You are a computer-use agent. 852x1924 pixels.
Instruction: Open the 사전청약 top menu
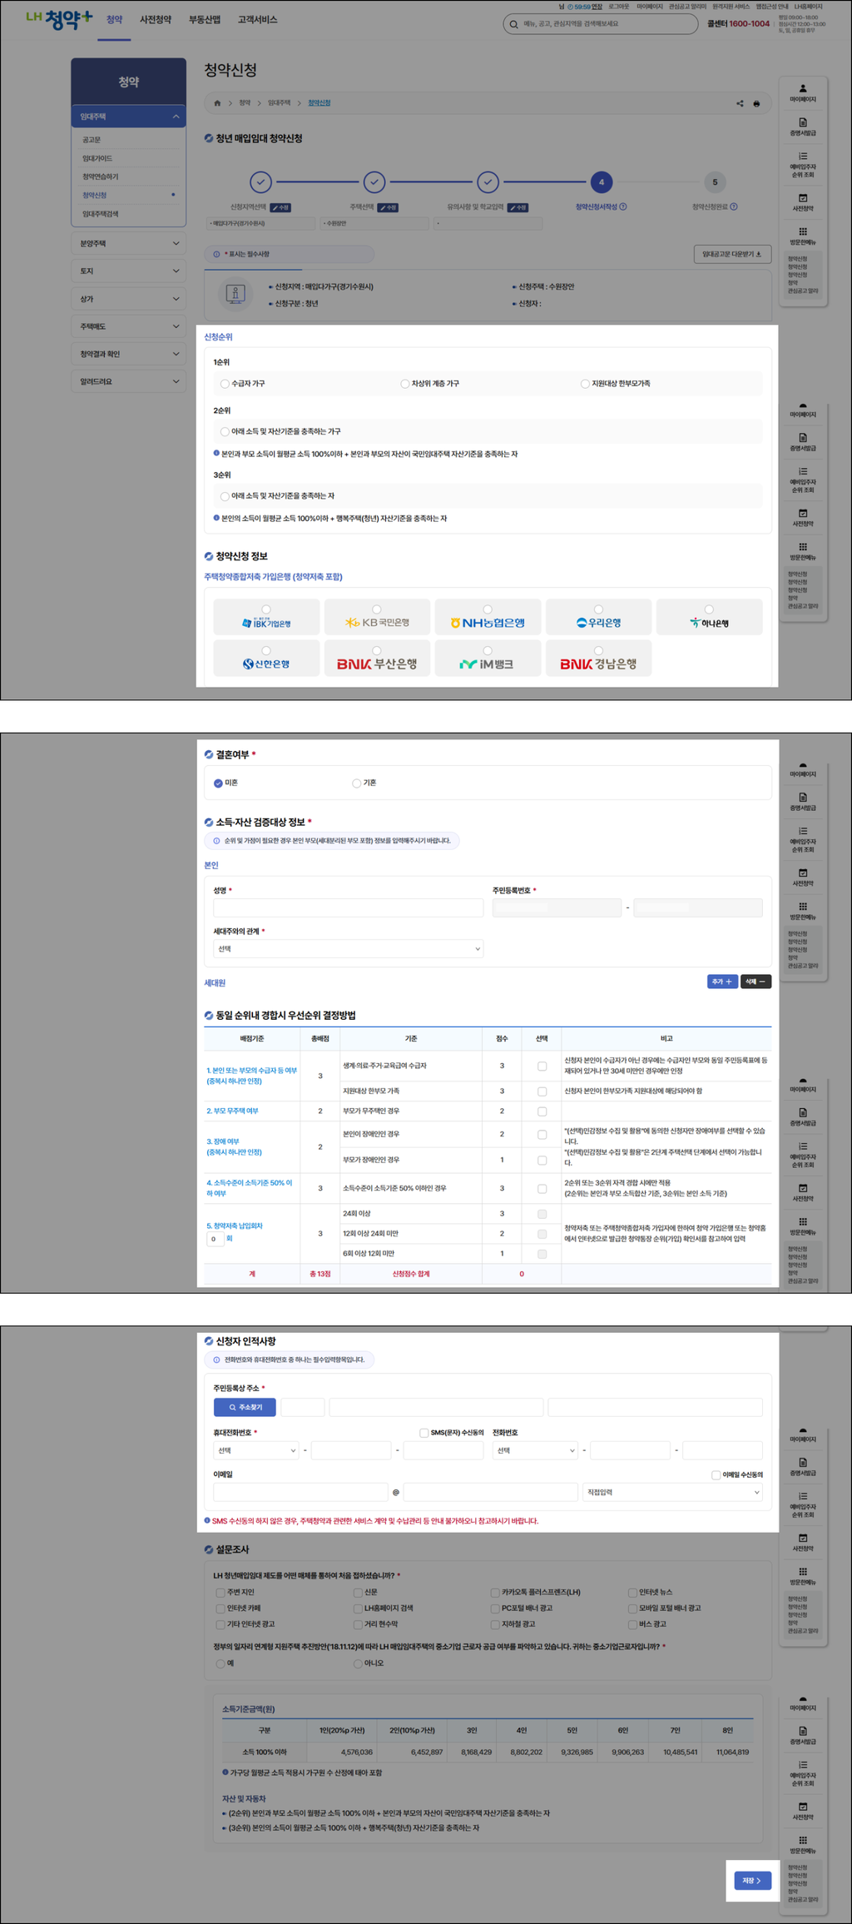click(x=156, y=20)
